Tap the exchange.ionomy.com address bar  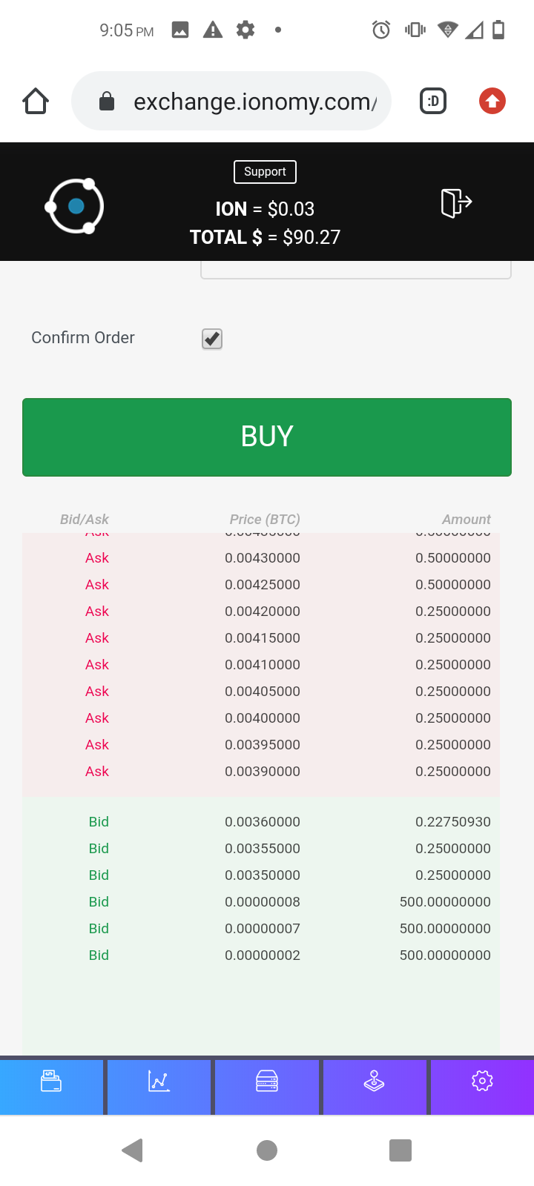point(254,102)
